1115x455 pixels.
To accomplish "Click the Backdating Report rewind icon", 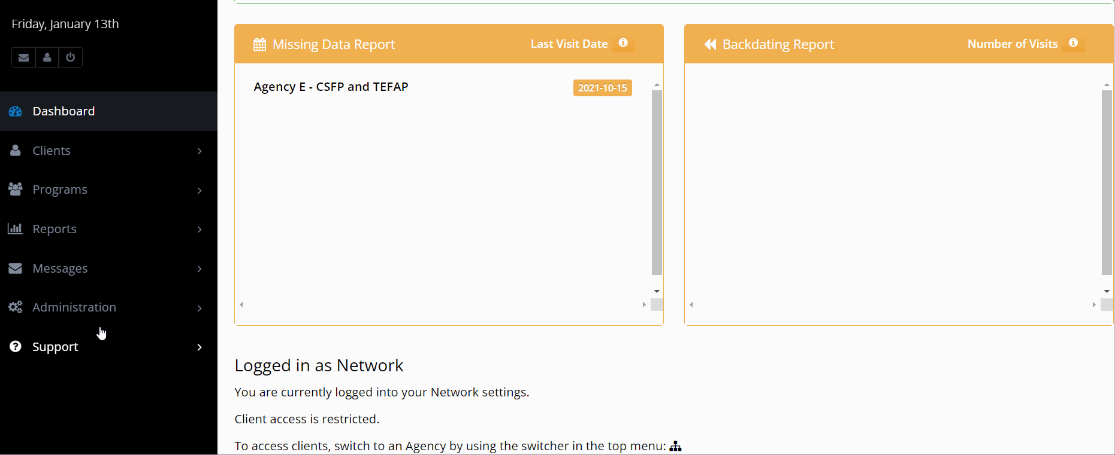I will 710,44.
